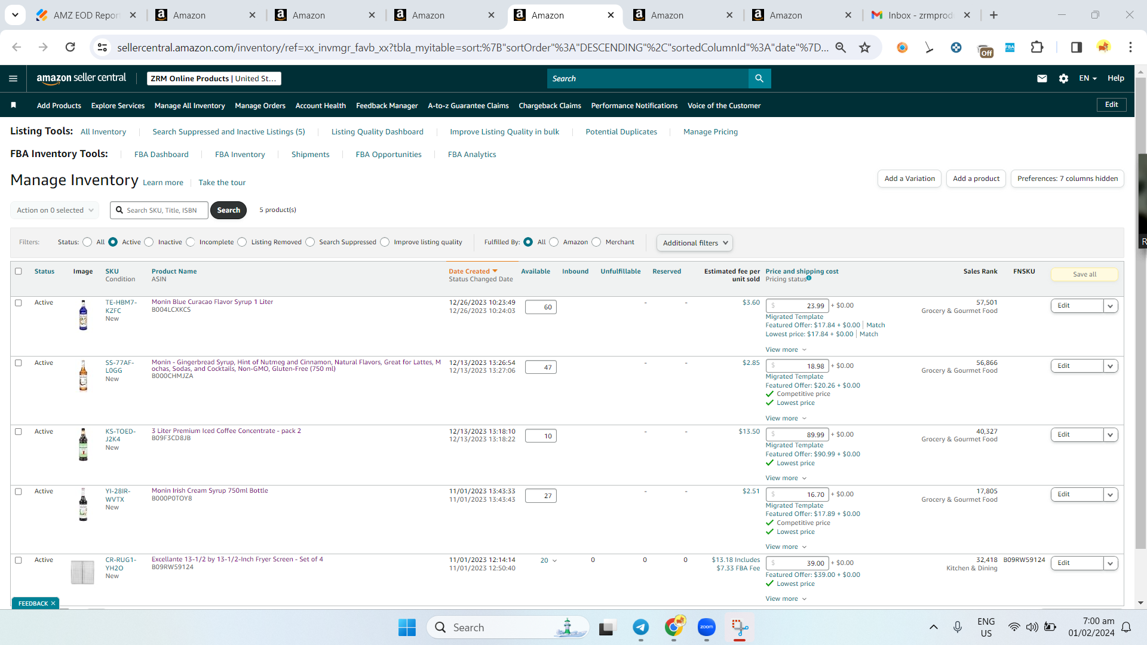Open the tab search chevron

(15, 15)
